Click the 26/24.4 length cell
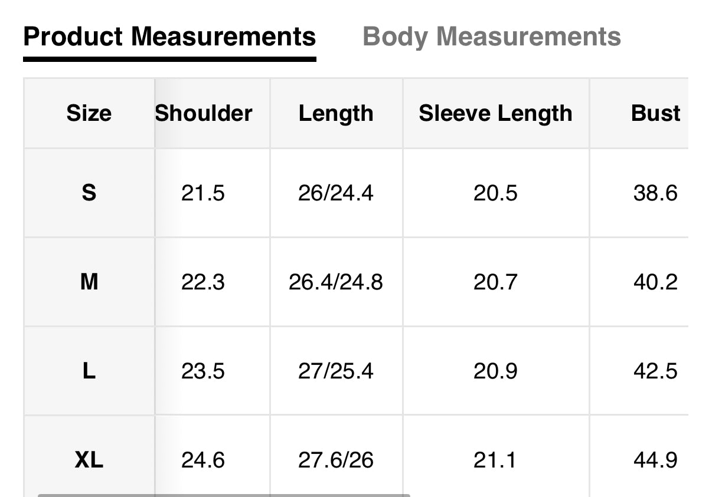The image size is (712, 497). (336, 193)
